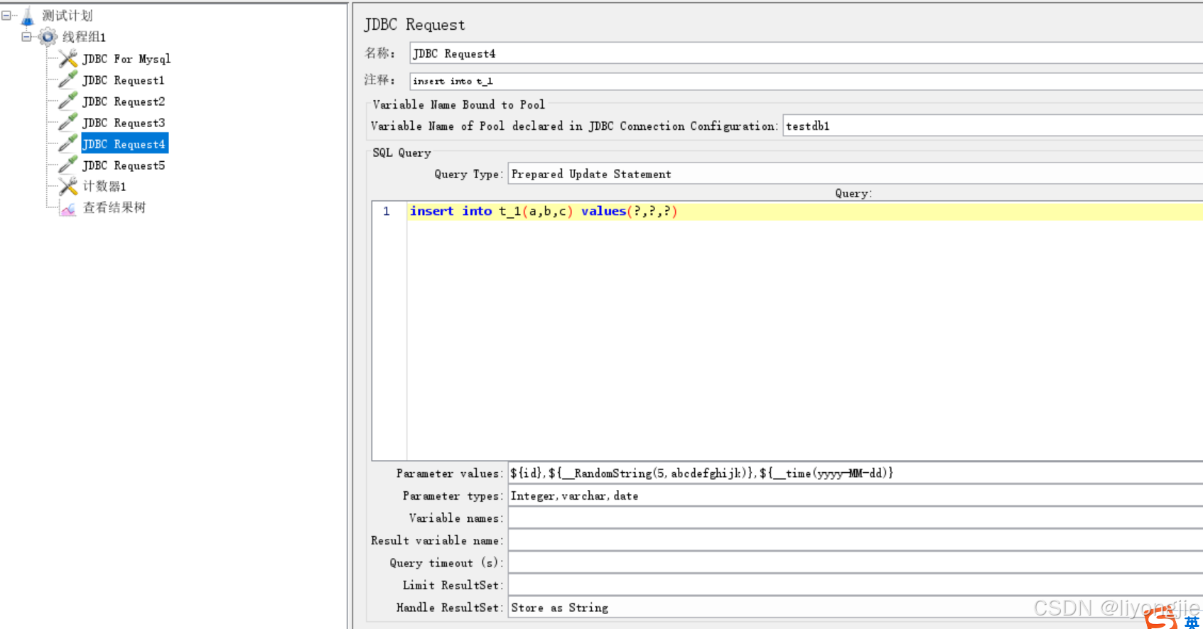Click the JDBC Request5 pipette icon
The width and height of the screenshot is (1203, 629).
tap(68, 165)
